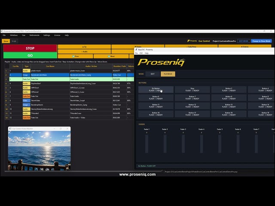Select the DaytimeSee1 cue row
Viewport: 275px width, 206px height.
pos(70,83)
